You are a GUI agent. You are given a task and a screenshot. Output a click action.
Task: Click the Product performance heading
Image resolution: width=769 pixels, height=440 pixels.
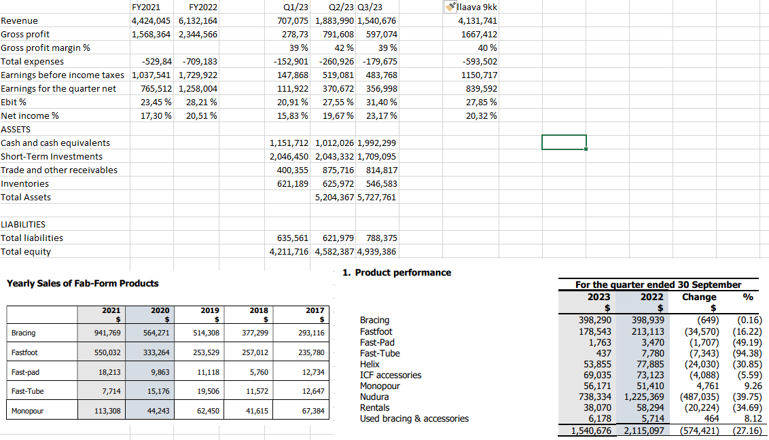pos(397,273)
